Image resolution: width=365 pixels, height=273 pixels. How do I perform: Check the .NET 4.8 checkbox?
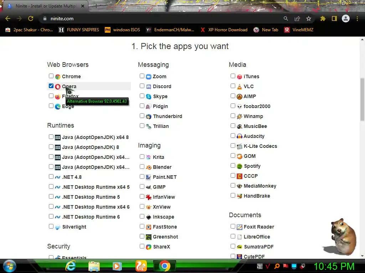tap(51, 177)
